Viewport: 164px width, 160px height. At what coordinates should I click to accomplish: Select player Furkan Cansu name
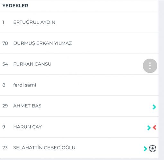tap(32, 64)
